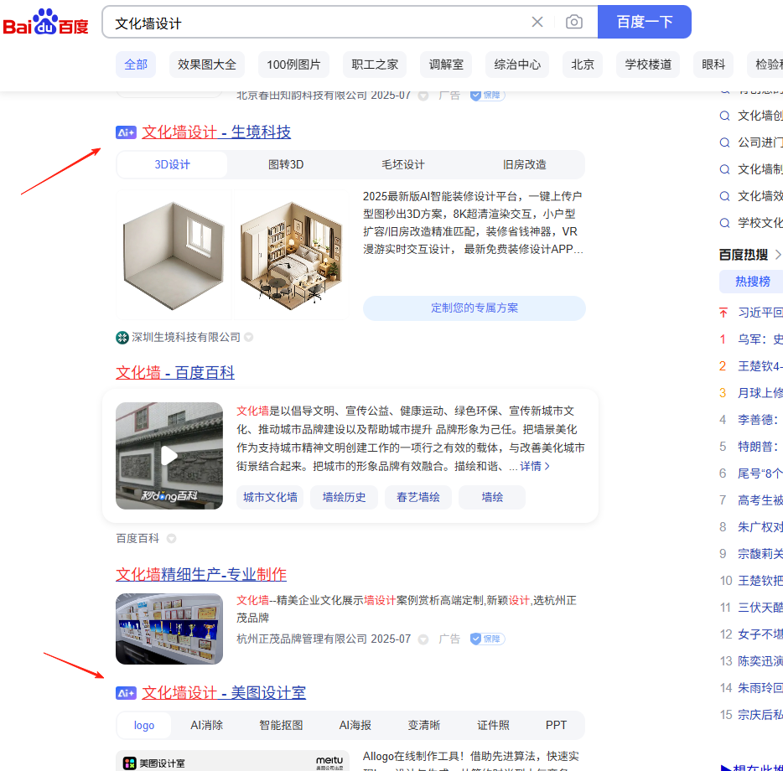Click 详情 link in baike summary
Image resolution: width=783 pixels, height=771 pixels.
coord(535,466)
